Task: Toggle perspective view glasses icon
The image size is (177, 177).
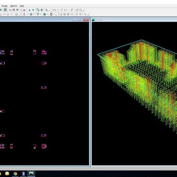Action: [25, 10]
